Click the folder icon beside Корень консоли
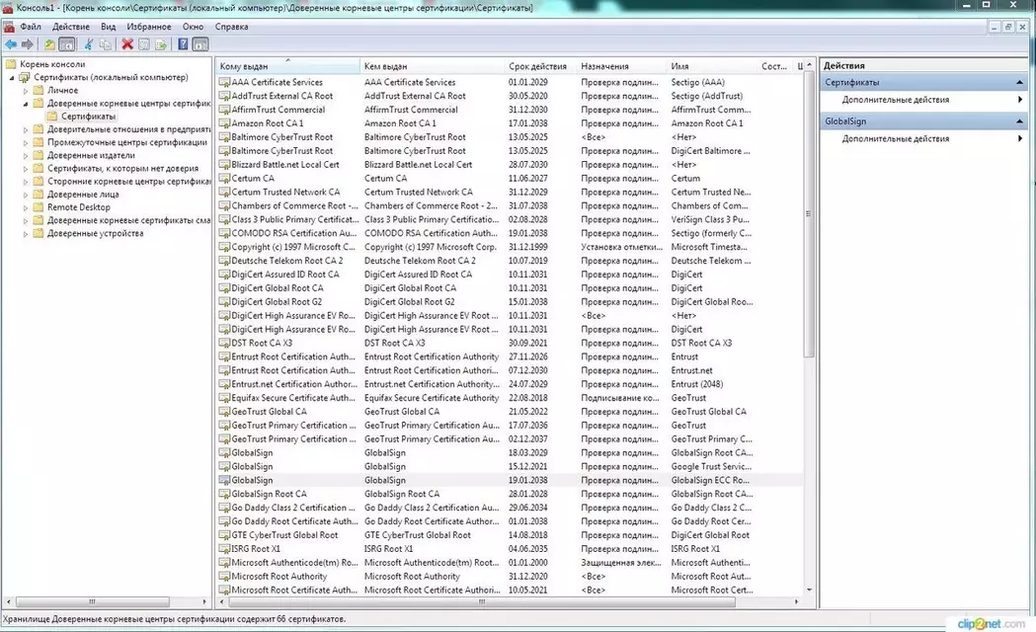Viewport: 1036px width, 632px height. (11, 64)
